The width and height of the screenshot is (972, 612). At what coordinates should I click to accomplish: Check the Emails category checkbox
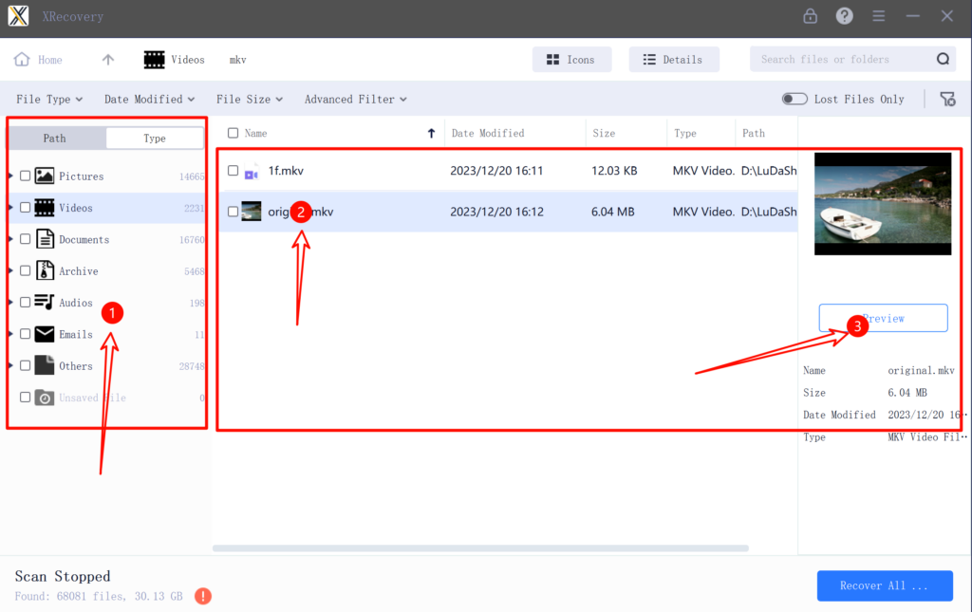pyautogui.click(x=25, y=334)
